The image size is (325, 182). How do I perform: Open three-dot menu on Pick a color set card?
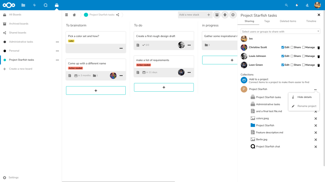[121, 48]
